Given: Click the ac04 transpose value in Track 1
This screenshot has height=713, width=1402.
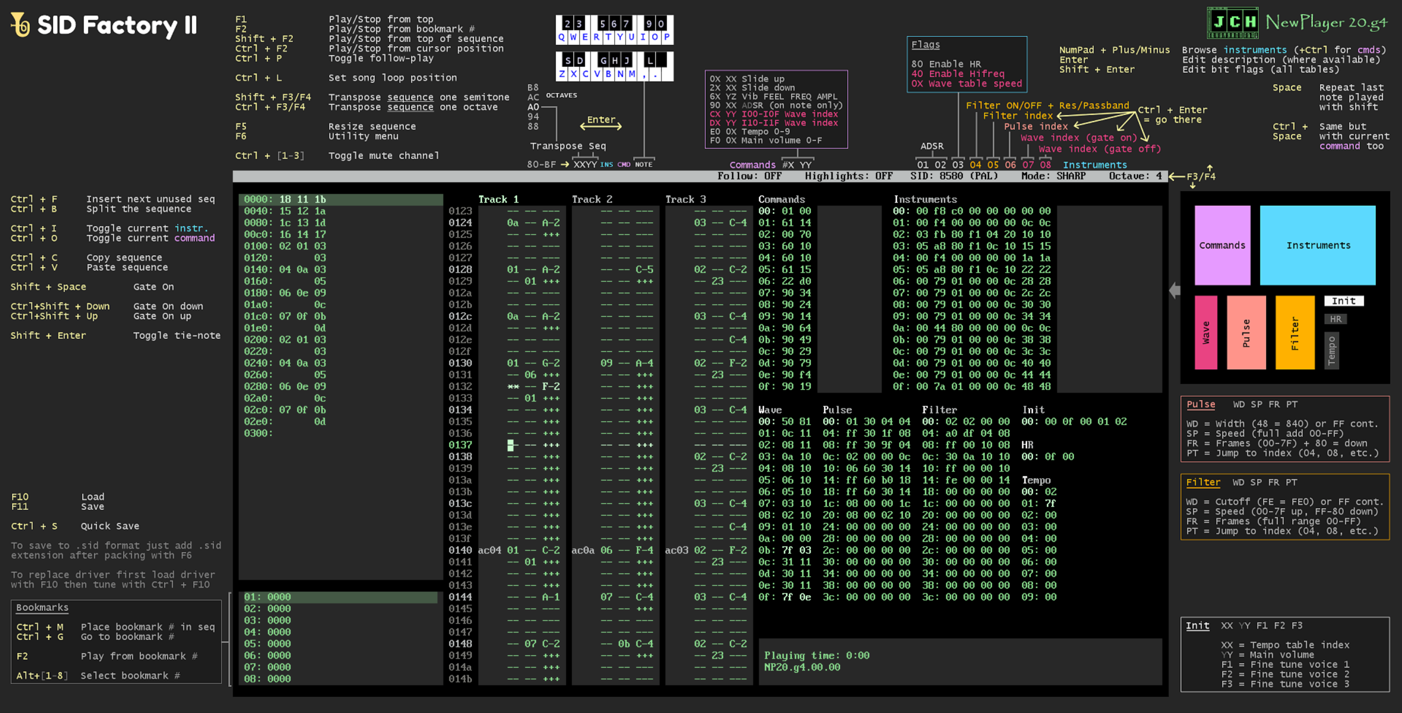Looking at the screenshot, I should pos(489,550).
